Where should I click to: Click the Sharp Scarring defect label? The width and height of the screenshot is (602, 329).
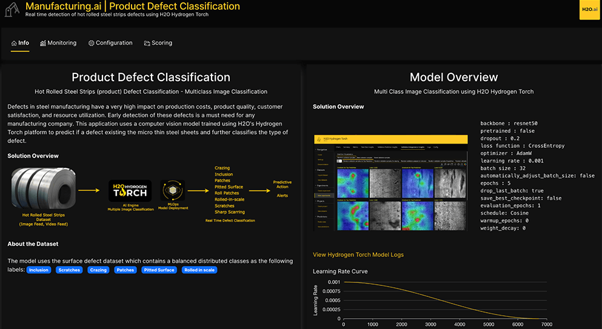230,212
